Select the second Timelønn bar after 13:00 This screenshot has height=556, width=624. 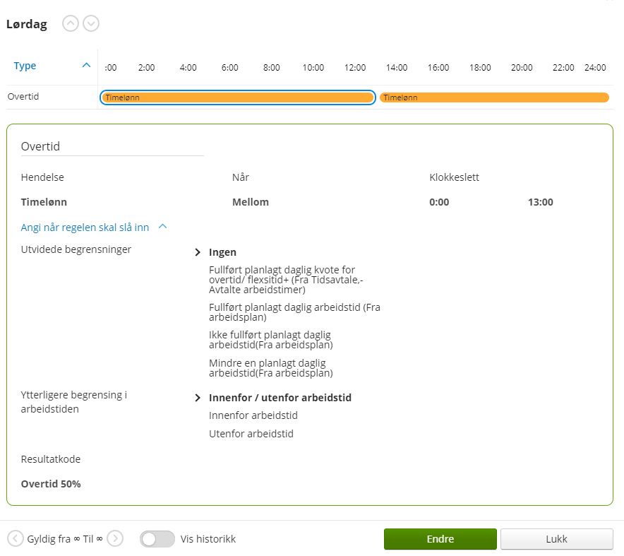click(x=494, y=97)
